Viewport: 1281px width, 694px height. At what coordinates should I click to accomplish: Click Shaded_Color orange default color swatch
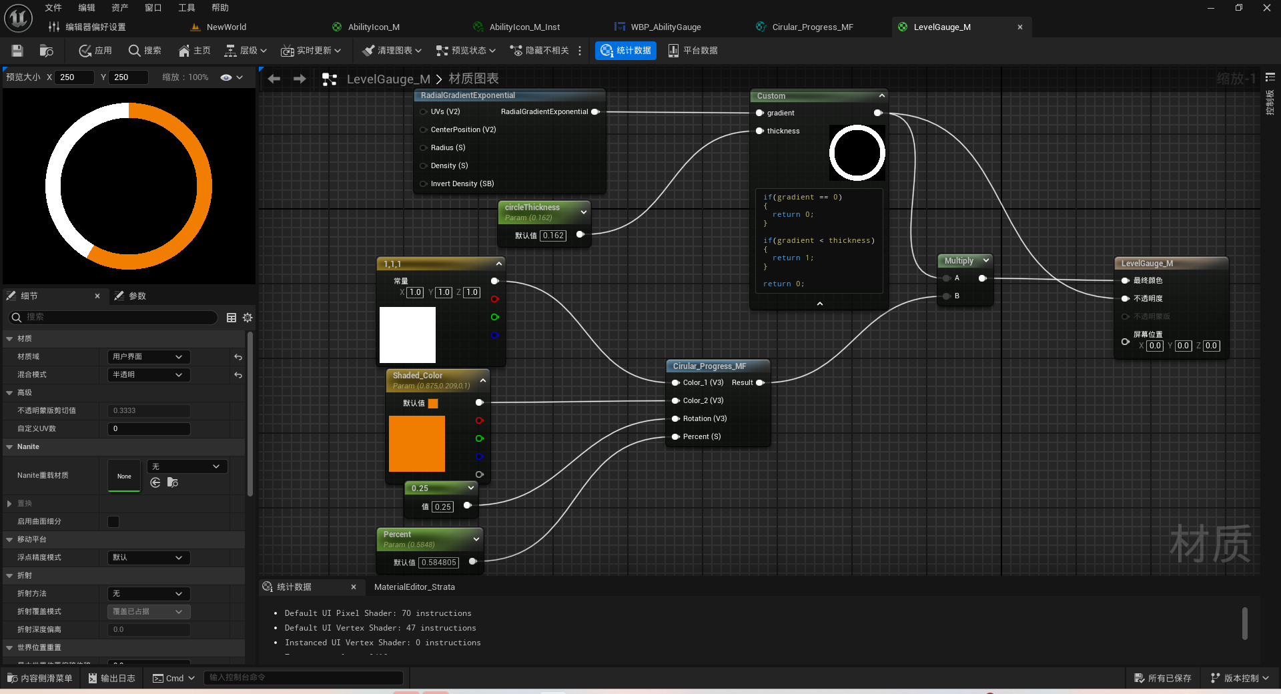coord(434,403)
